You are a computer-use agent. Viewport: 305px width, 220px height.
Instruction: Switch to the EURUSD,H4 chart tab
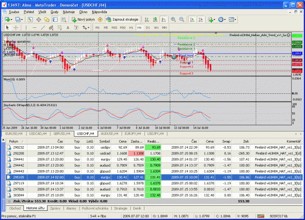[14, 133]
